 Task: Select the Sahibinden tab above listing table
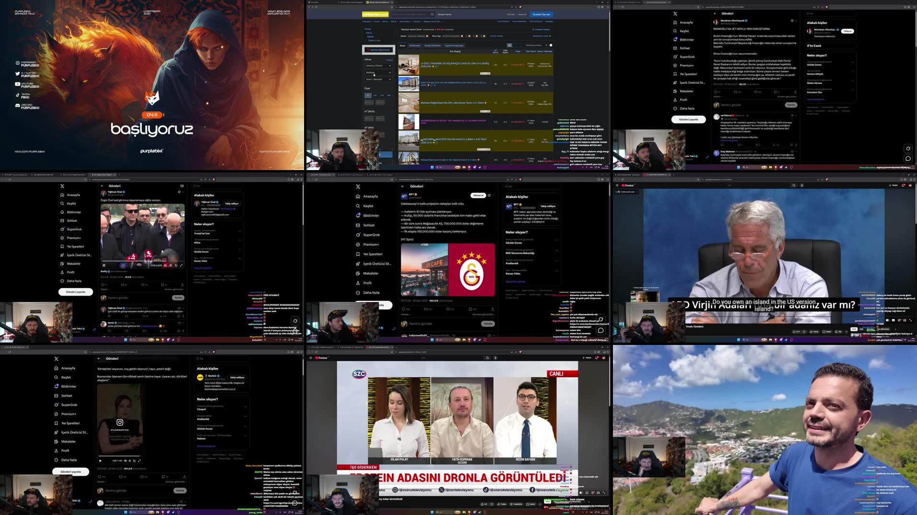(x=414, y=46)
